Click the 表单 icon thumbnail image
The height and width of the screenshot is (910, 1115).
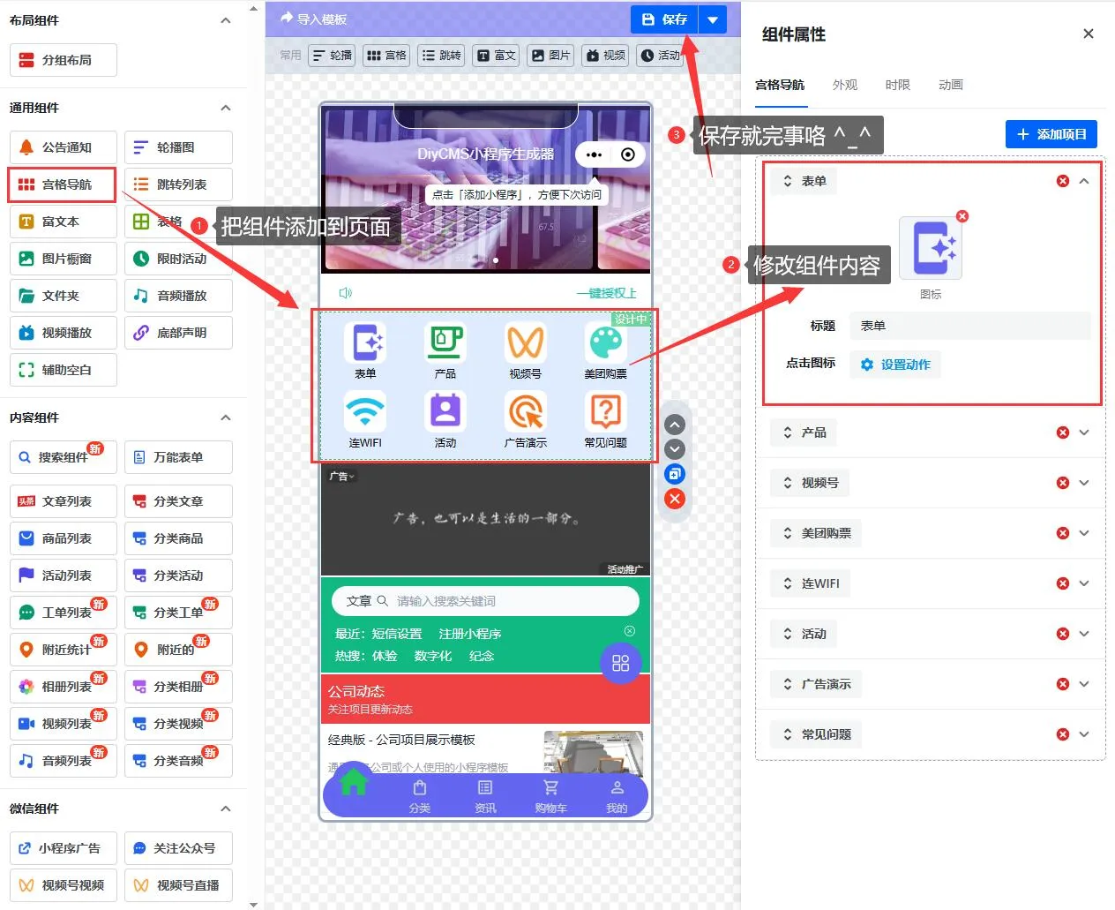pos(930,249)
